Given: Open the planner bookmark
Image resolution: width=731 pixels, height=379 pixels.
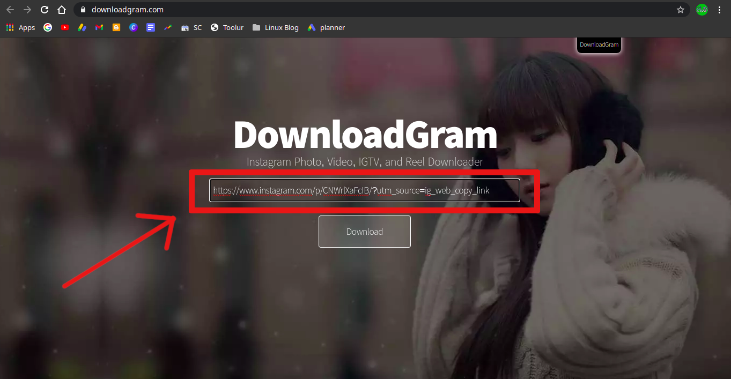Looking at the screenshot, I should pos(326,27).
